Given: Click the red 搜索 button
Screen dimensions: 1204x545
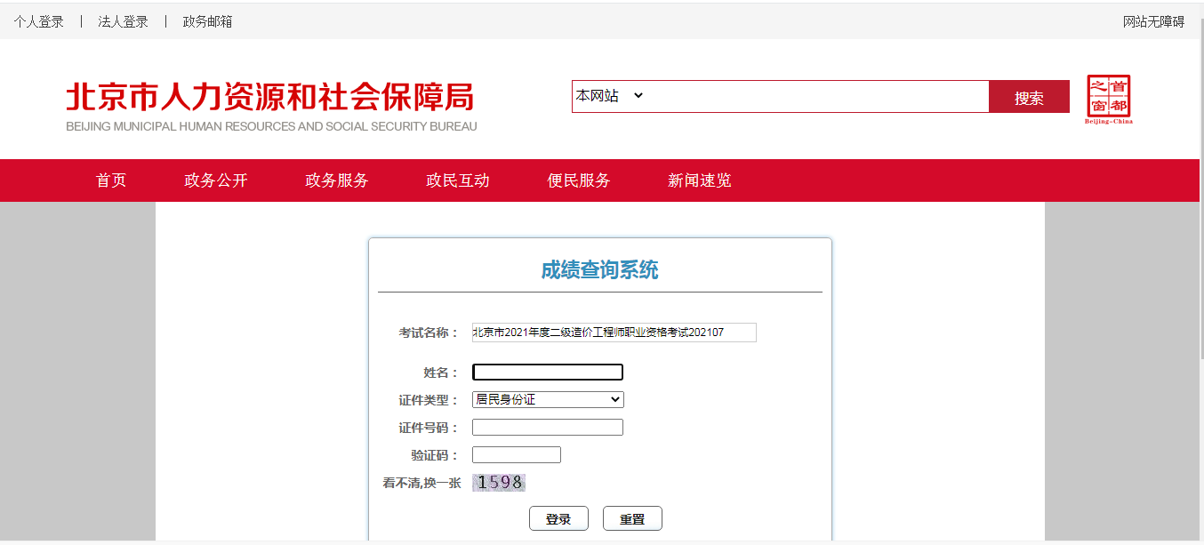Looking at the screenshot, I should [1029, 97].
